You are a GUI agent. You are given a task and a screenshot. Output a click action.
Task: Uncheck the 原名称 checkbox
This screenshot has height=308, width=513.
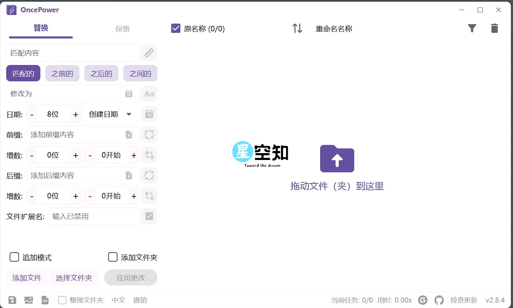click(x=176, y=28)
